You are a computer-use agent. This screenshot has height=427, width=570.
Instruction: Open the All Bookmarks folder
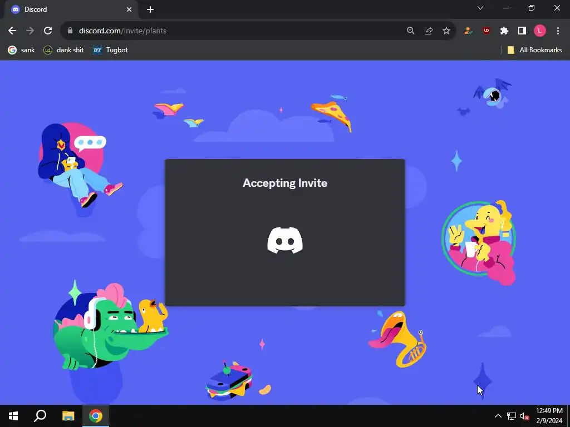pos(535,50)
